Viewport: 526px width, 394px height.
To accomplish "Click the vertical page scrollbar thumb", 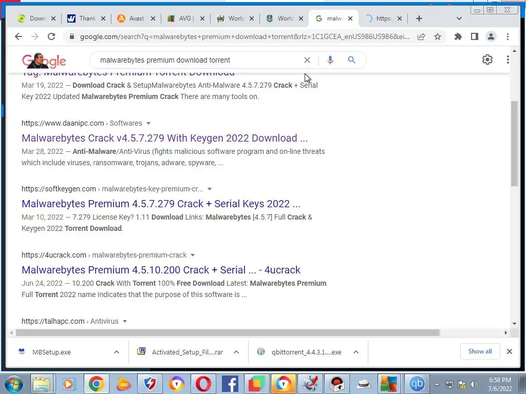I will click(x=514, y=144).
